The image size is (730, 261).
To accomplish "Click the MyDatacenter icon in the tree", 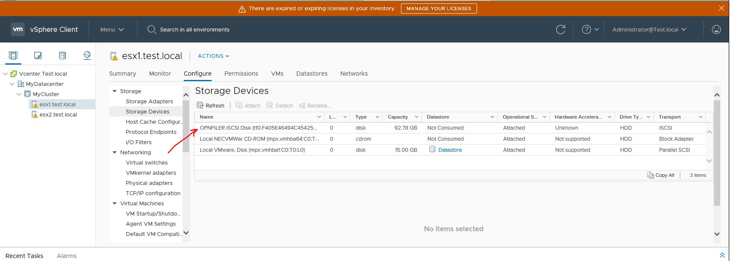I will point(21,84).
